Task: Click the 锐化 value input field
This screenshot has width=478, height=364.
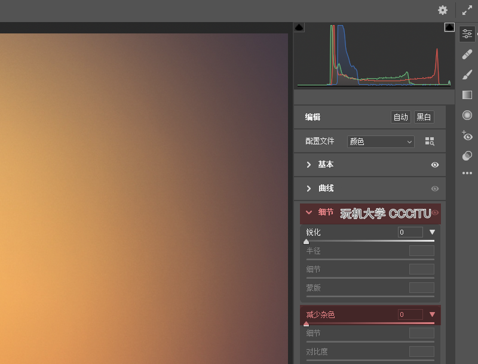Action: 410,232
